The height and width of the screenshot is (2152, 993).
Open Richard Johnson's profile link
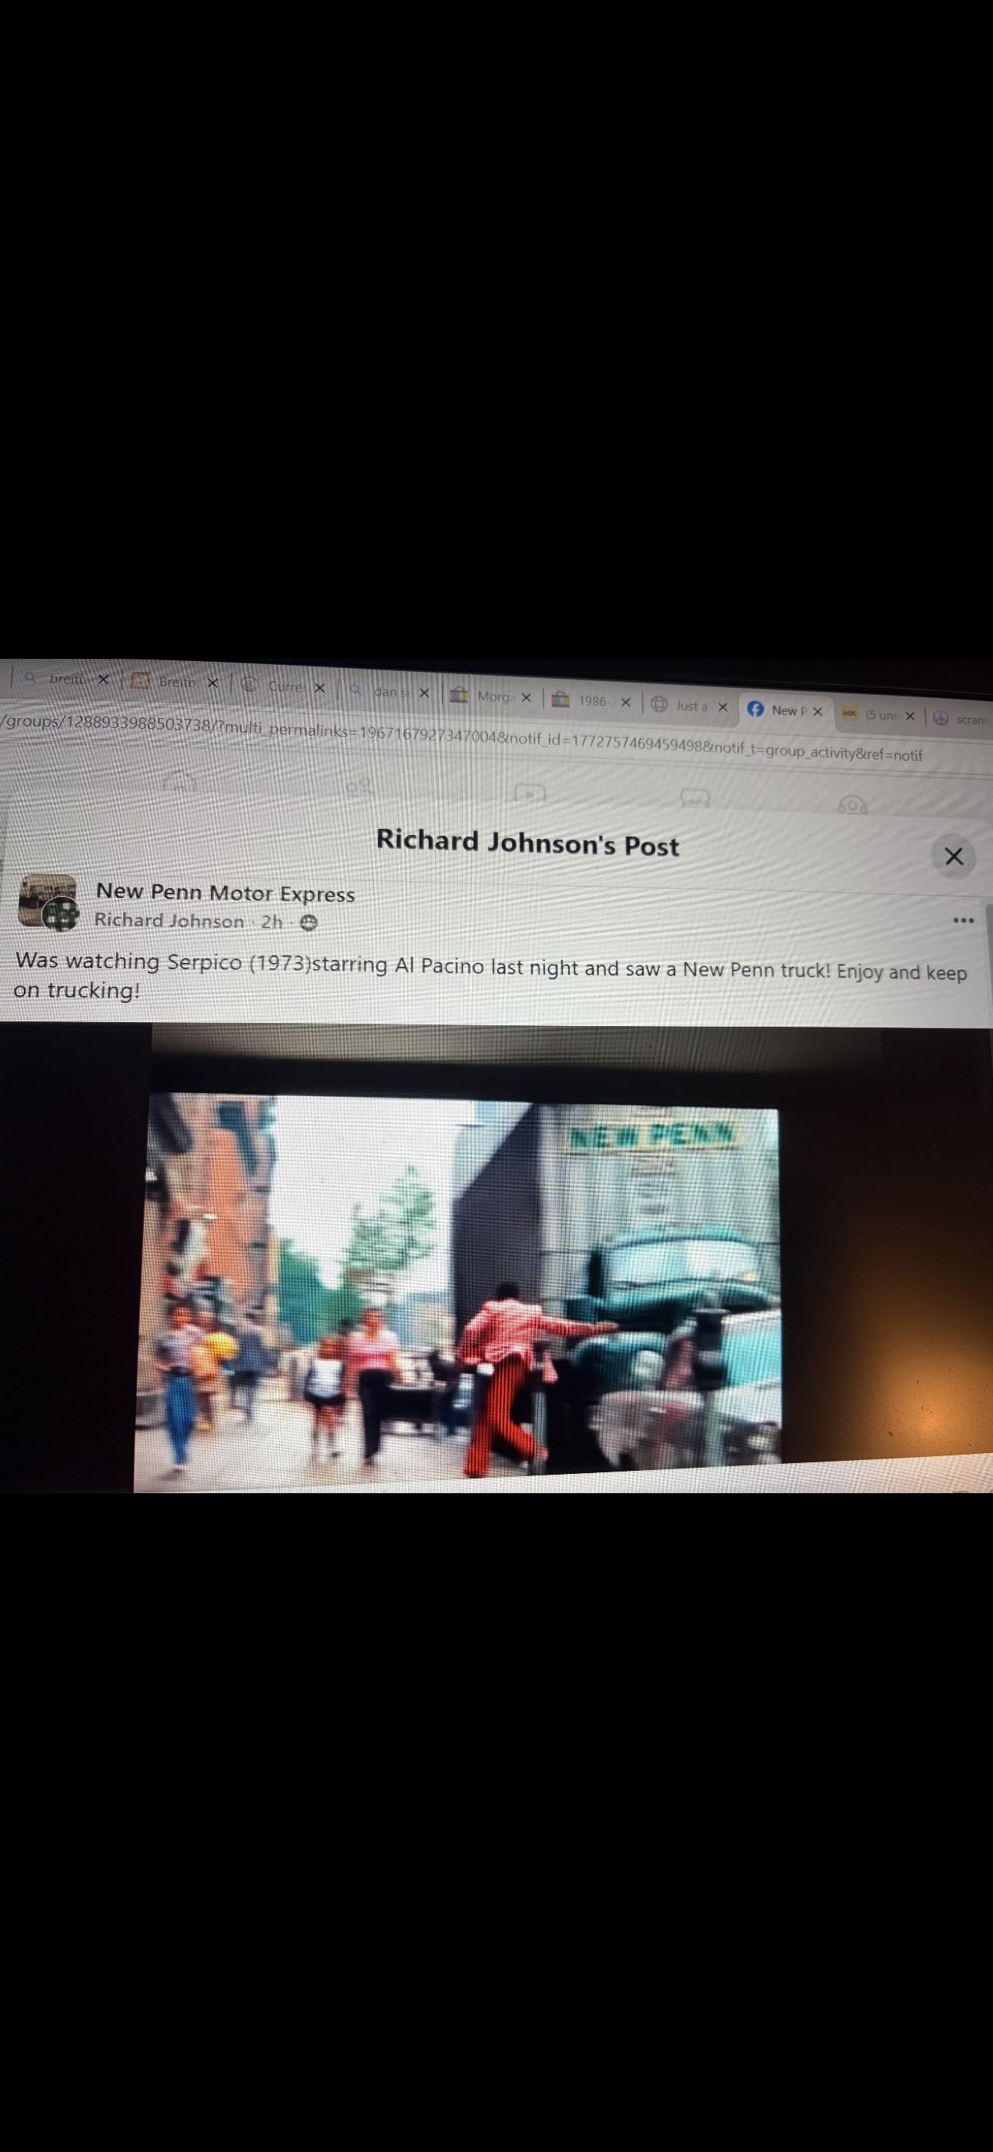pyautogui.click(x=169, y=920)
